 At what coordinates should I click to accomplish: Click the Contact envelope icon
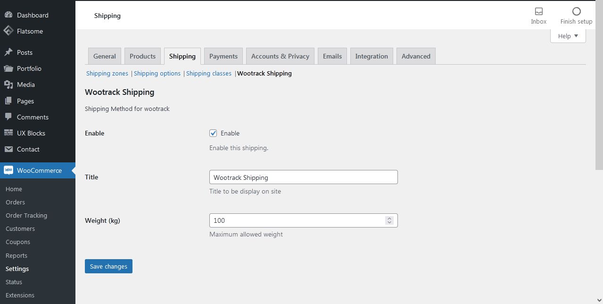[8, 149]
